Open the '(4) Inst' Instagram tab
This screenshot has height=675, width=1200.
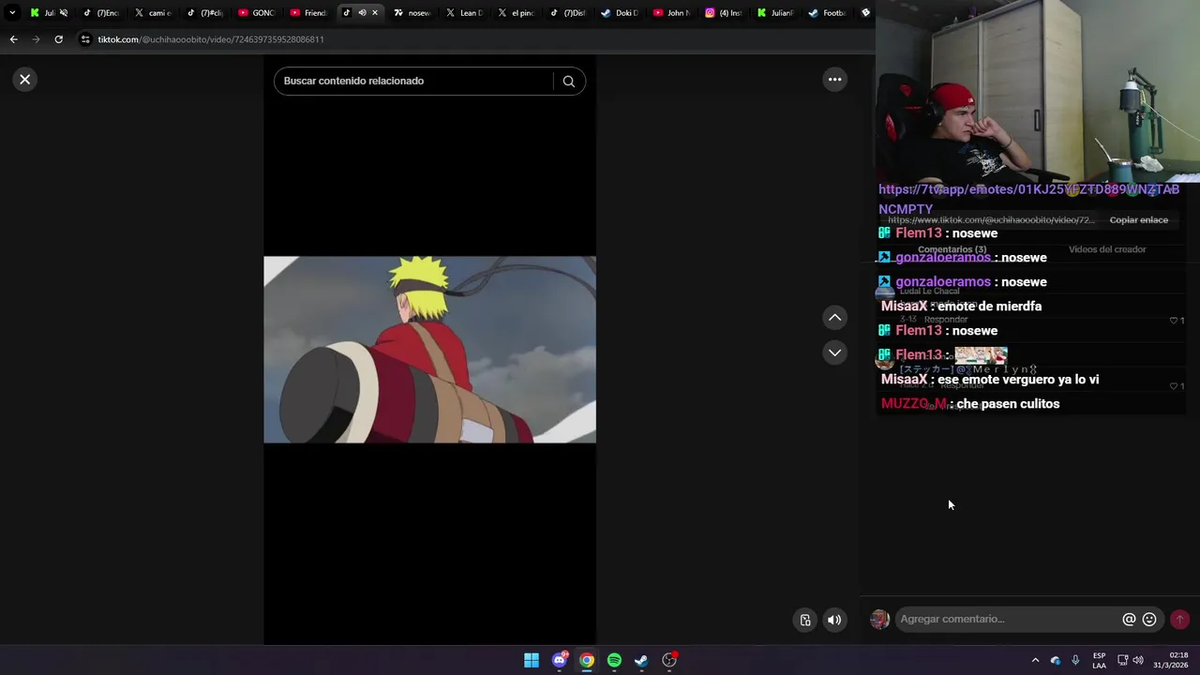point(723,13)
